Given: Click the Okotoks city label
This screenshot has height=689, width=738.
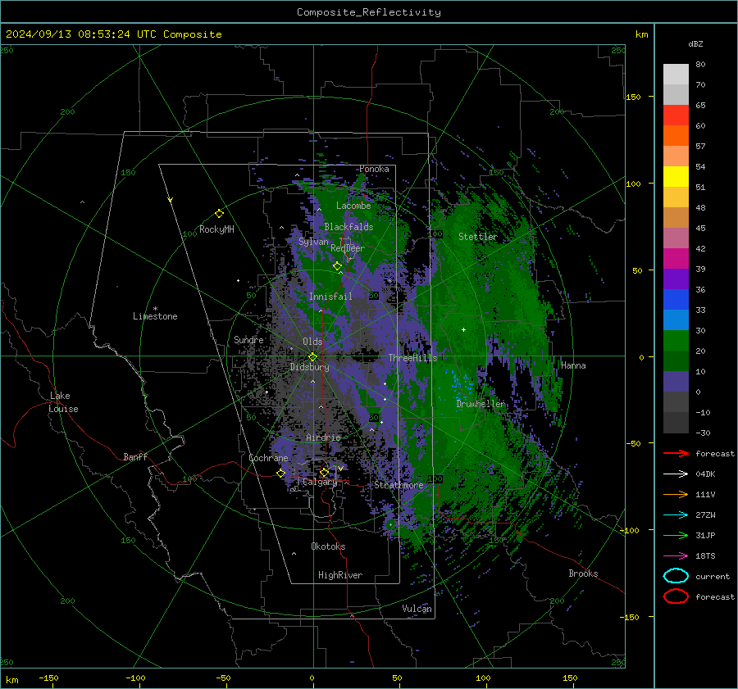Looking at the screenshot, I should tap(328, 546).
